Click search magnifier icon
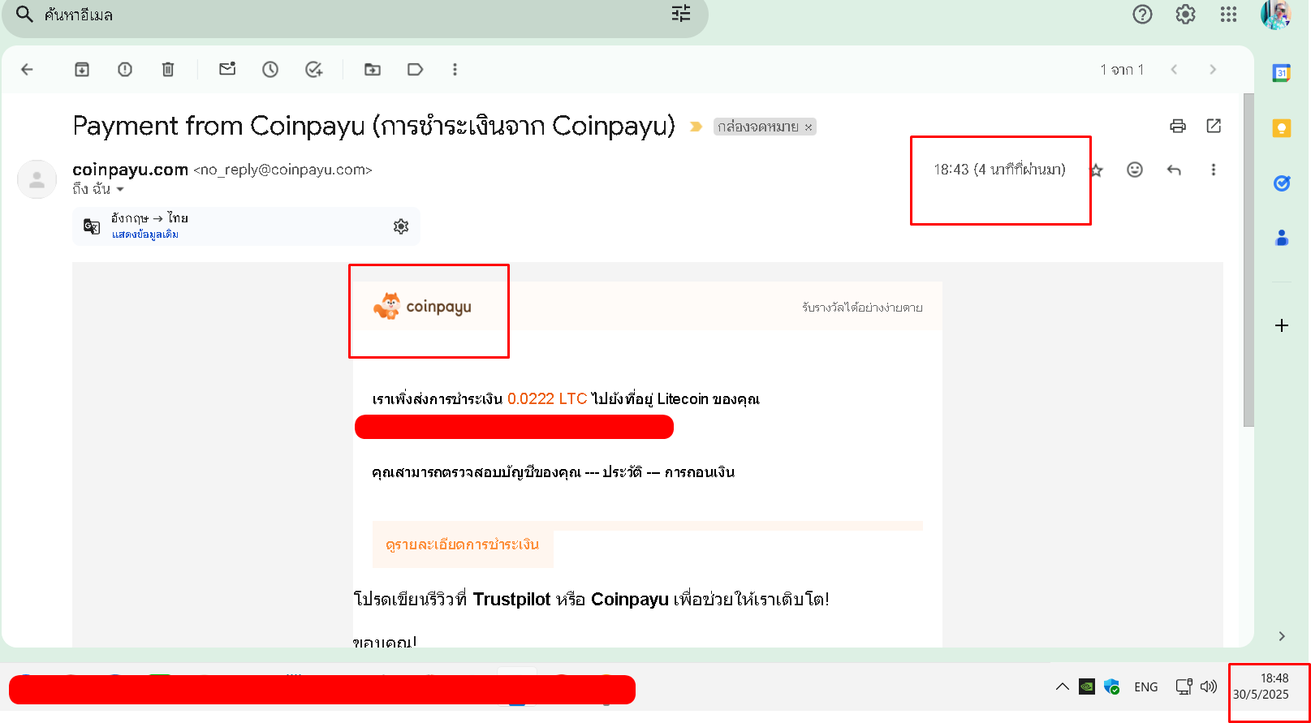This screenshot has height=723, width=1311. [24, 14]
